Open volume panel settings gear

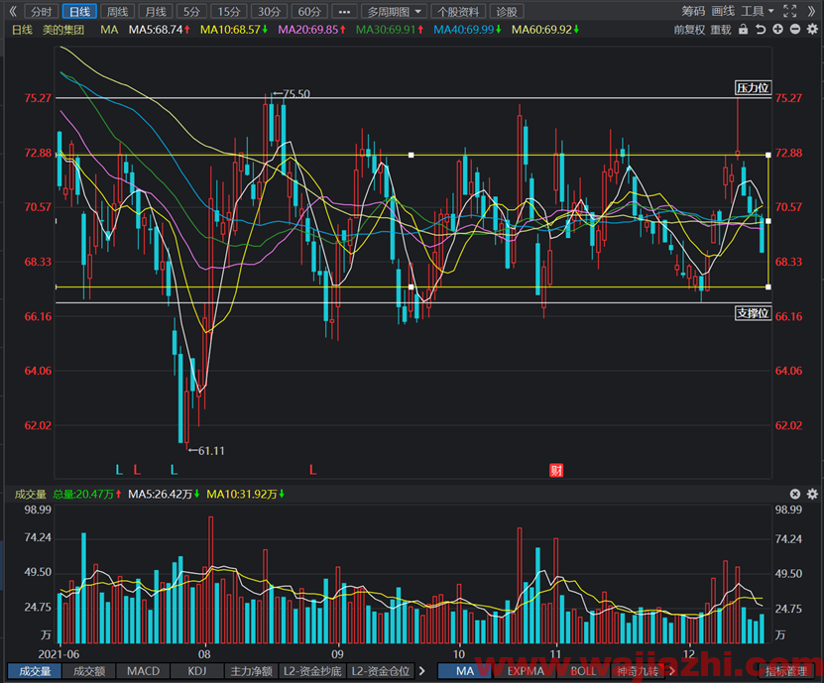click(x=812, y=494)
